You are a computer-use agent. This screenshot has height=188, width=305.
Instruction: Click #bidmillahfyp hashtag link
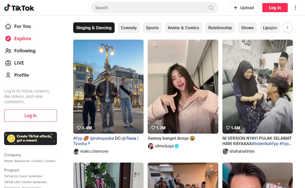pyautogui.click(x=265, y=144)
